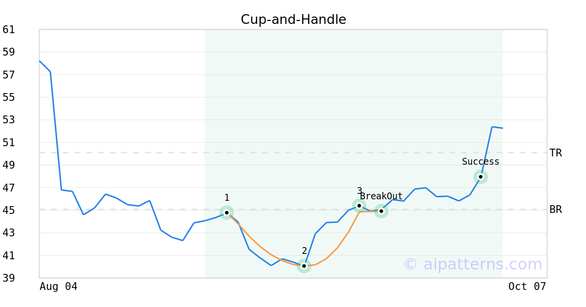Click the 61 value on the price axis
Screen dimensions: 586x307
click(x=9, y=30)
